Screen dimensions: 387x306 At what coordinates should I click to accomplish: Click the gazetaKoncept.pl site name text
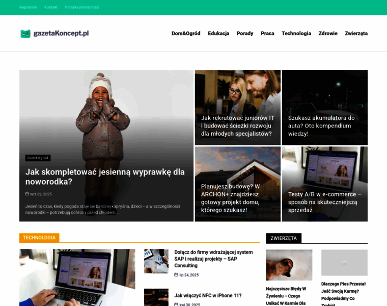click(61, 33)
